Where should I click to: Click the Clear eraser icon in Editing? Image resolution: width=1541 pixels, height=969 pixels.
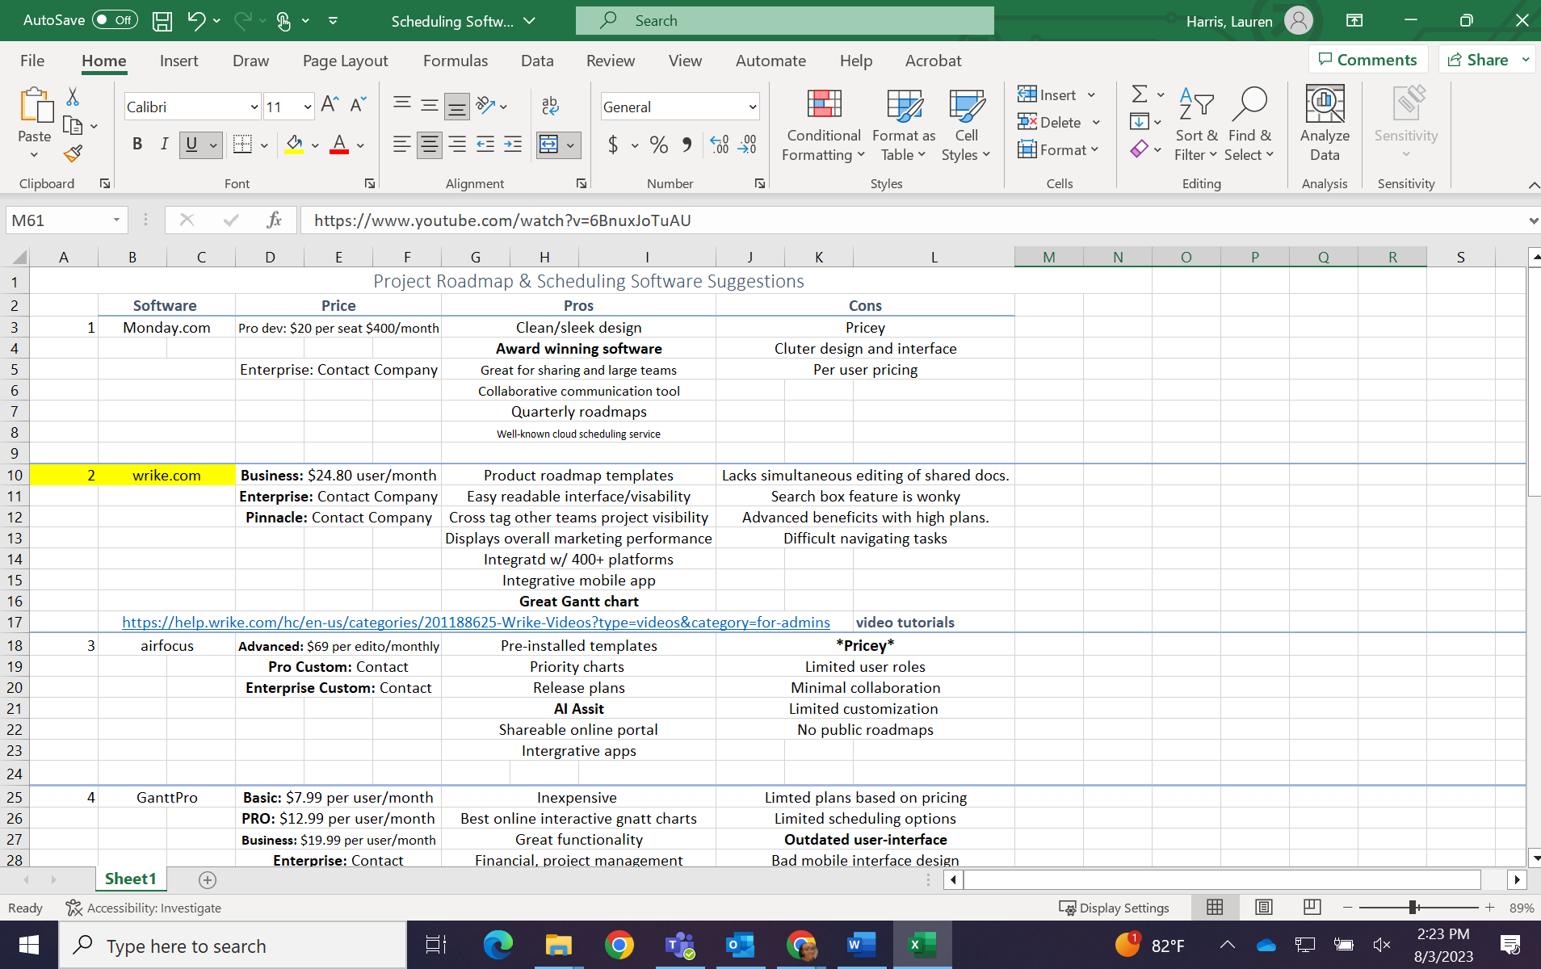pyautogui.click(x=1140, y=149)
